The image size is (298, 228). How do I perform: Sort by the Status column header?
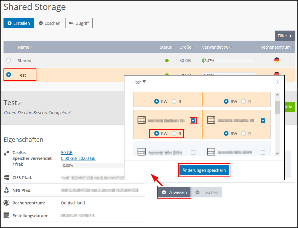click(167, 47)
